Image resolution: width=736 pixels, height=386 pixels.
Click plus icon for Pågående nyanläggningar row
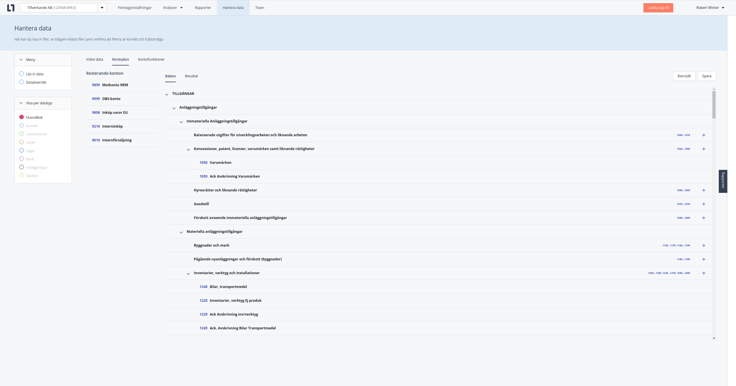tap(703, 259)
